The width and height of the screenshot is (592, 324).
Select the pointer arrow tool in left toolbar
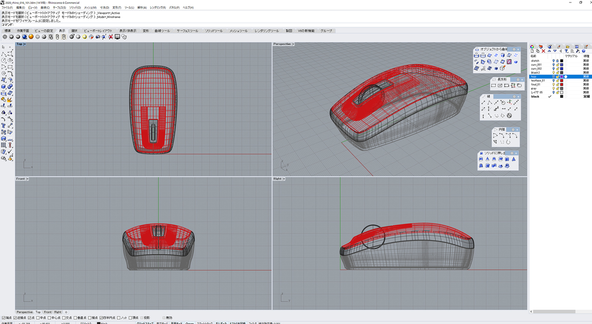[3, 47]
